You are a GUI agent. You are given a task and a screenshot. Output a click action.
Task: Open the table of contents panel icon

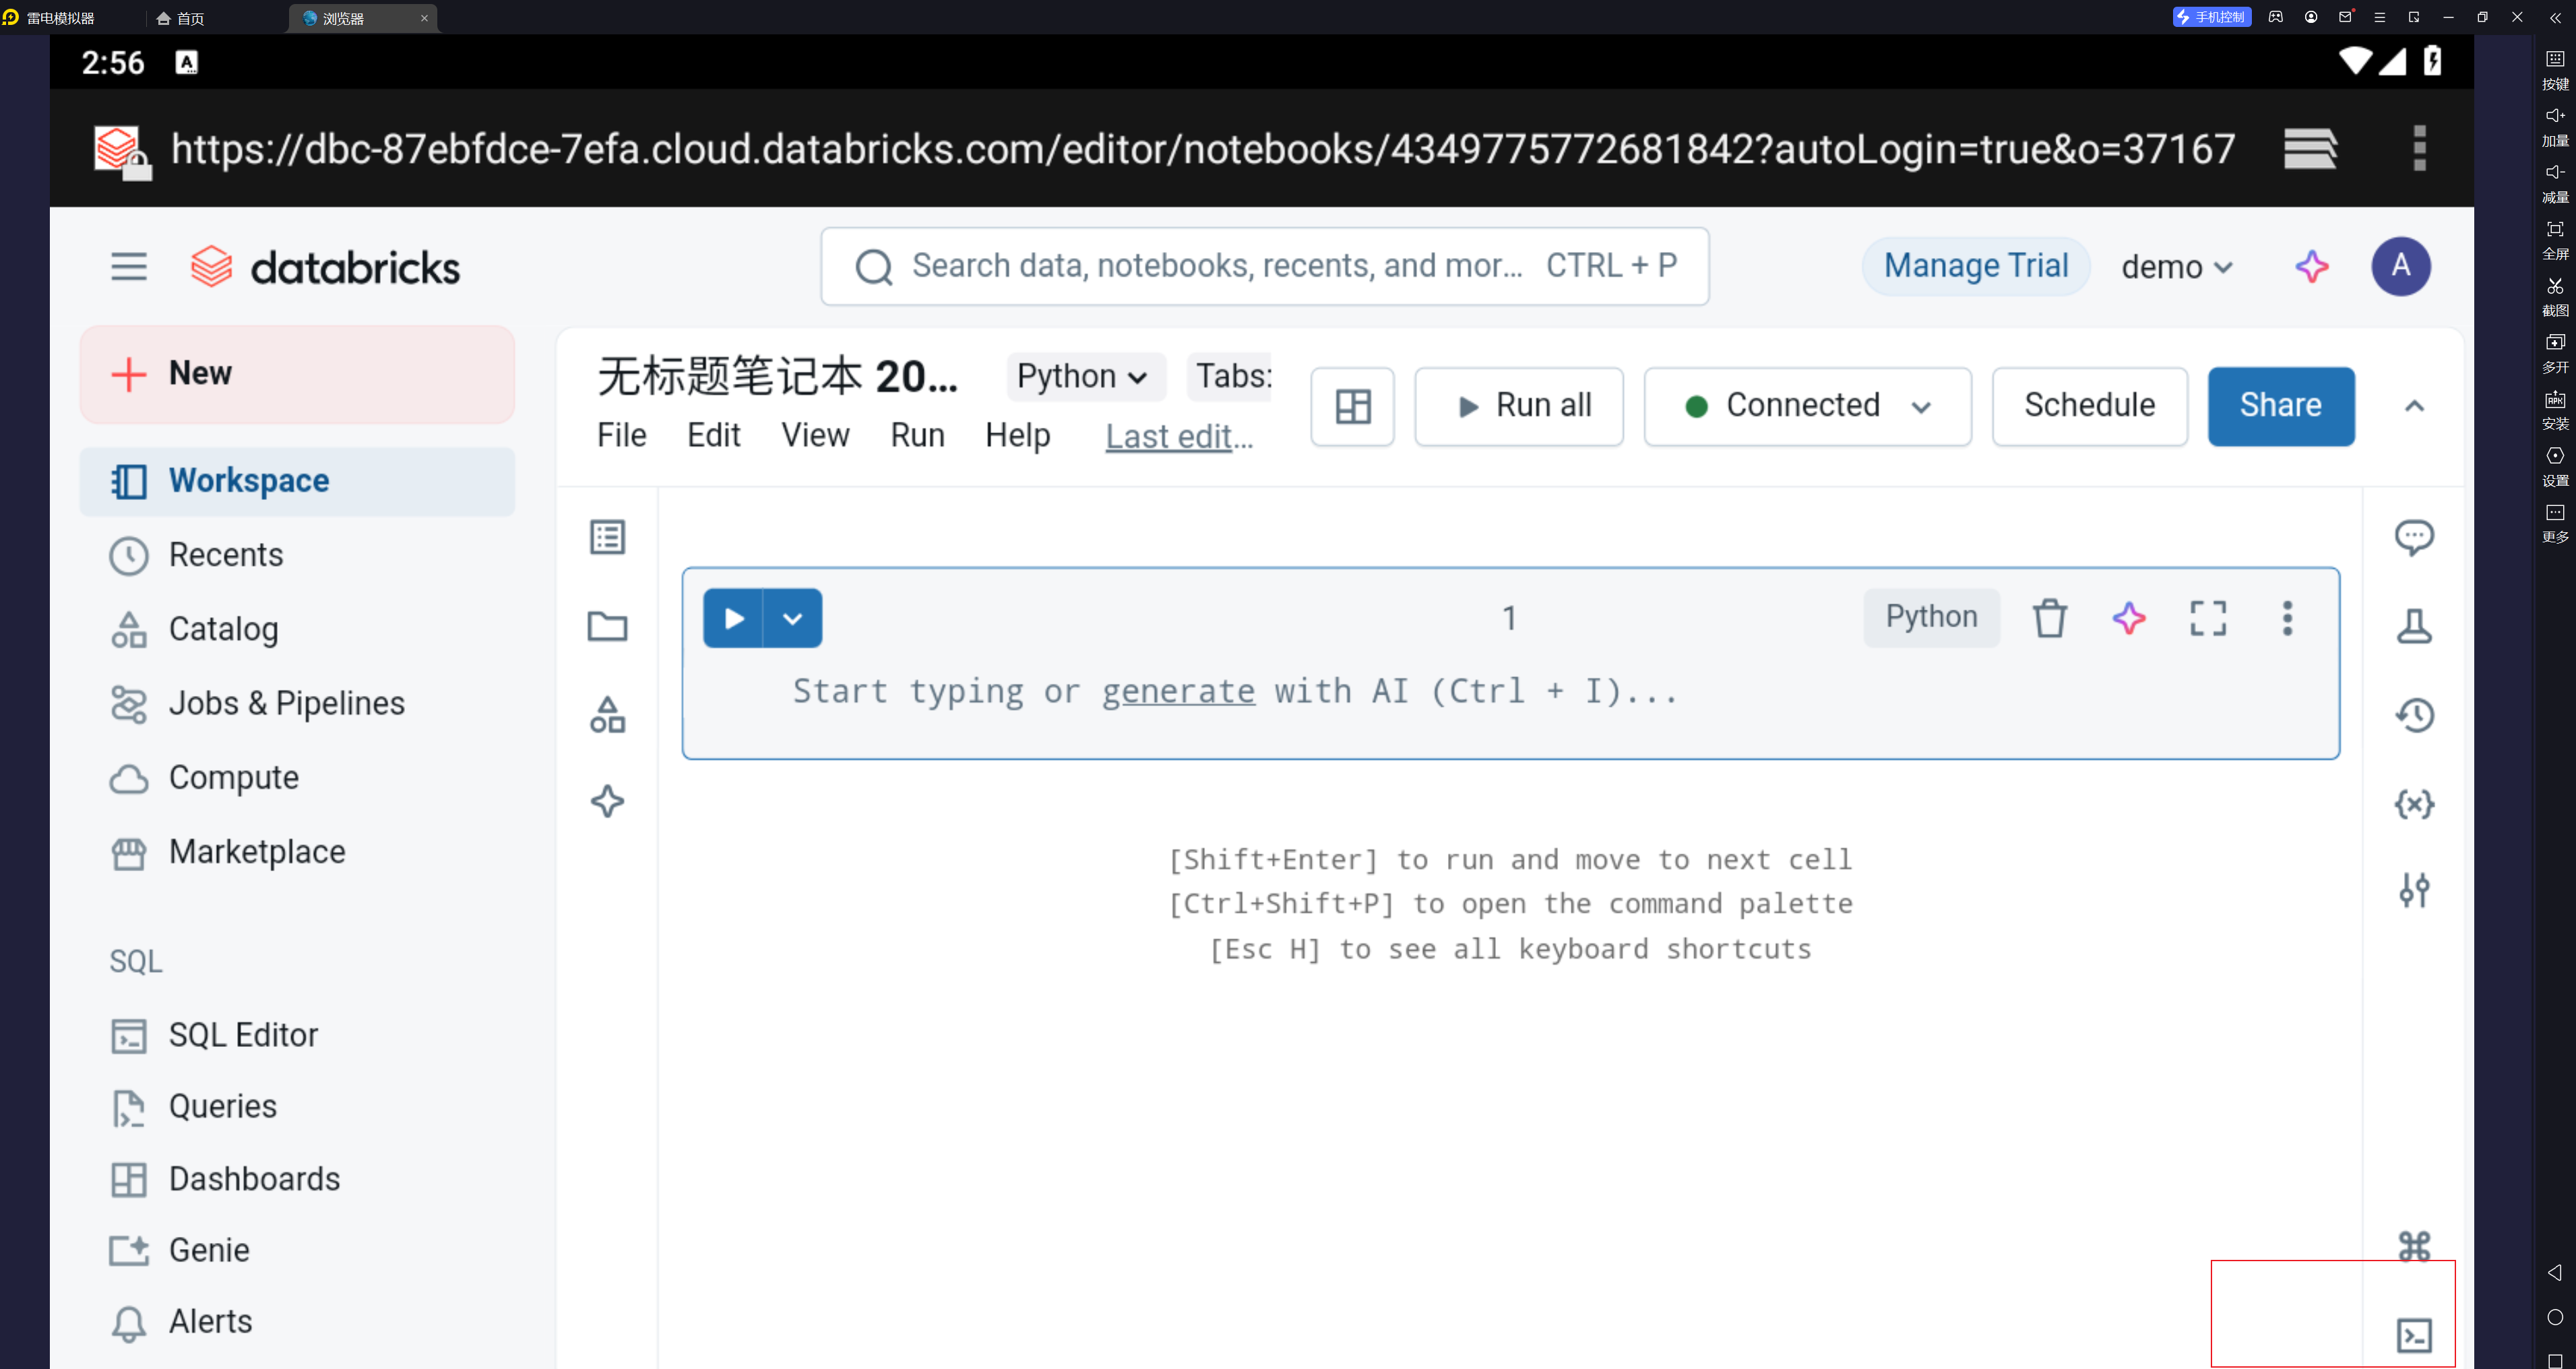click(x=607, y=537)
